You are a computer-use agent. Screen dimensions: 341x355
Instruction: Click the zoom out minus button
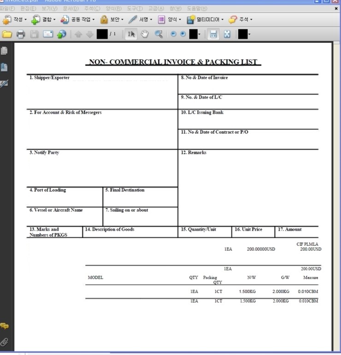click(173, 34)
